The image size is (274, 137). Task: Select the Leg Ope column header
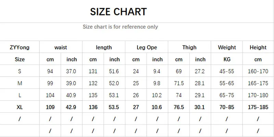pyautogui.click(x=147, y=47)
